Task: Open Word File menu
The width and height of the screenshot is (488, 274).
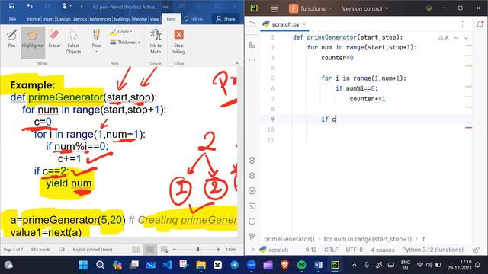Action: coord(12,19)
